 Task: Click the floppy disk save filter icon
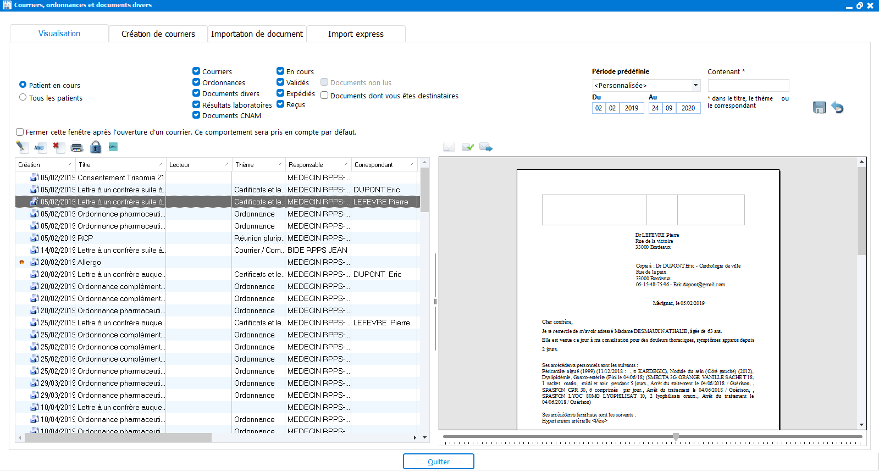[819, 108]
